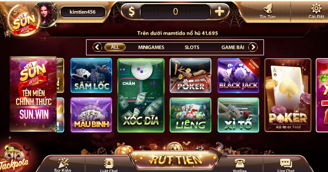Click the kimtien456 username label

[x=83, y=12]
